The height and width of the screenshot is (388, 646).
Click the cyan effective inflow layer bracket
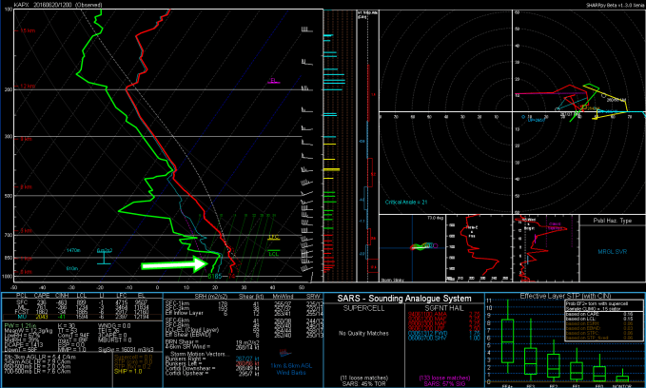click(104, 258)
